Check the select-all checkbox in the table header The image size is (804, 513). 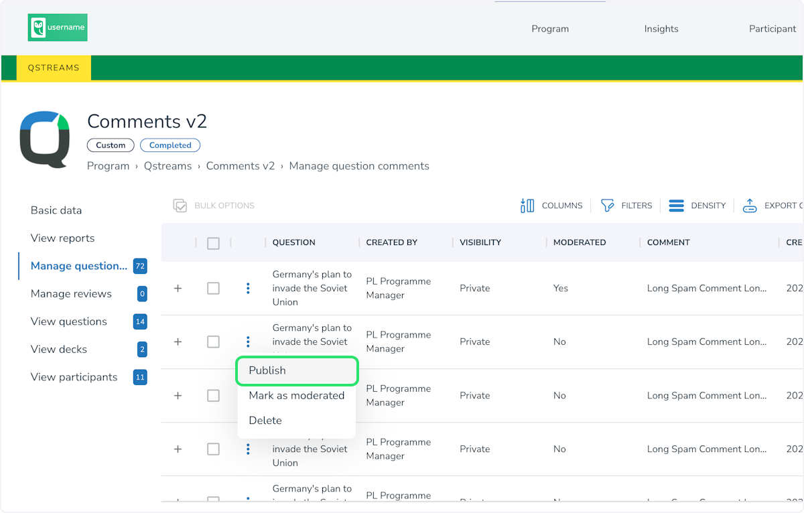[213, 243]
